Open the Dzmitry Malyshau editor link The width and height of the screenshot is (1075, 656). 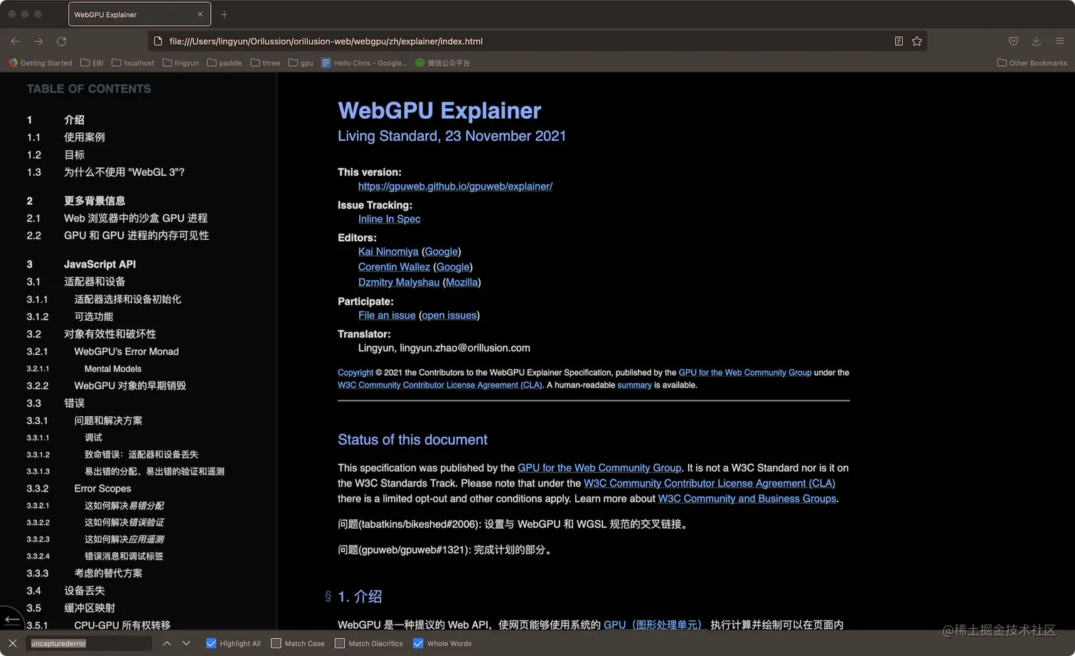(399, 282)
